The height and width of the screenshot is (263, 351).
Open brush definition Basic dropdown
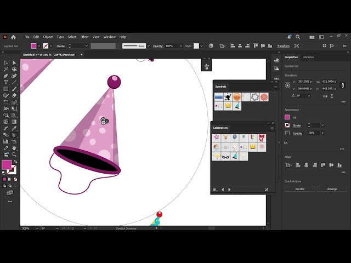click(149, 46)
